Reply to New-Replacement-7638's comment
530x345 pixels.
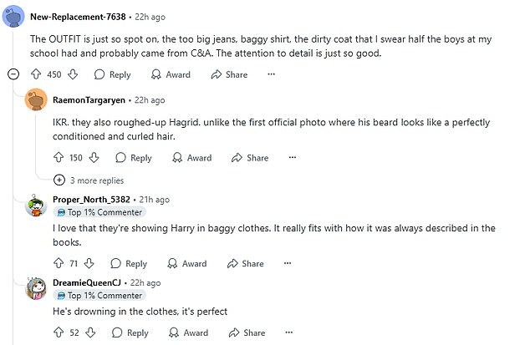[113, 74]
